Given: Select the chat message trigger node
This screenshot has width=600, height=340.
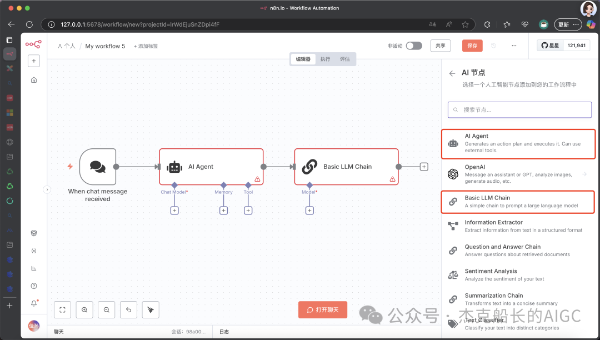Looking at the screenshot, I should 98,167.
